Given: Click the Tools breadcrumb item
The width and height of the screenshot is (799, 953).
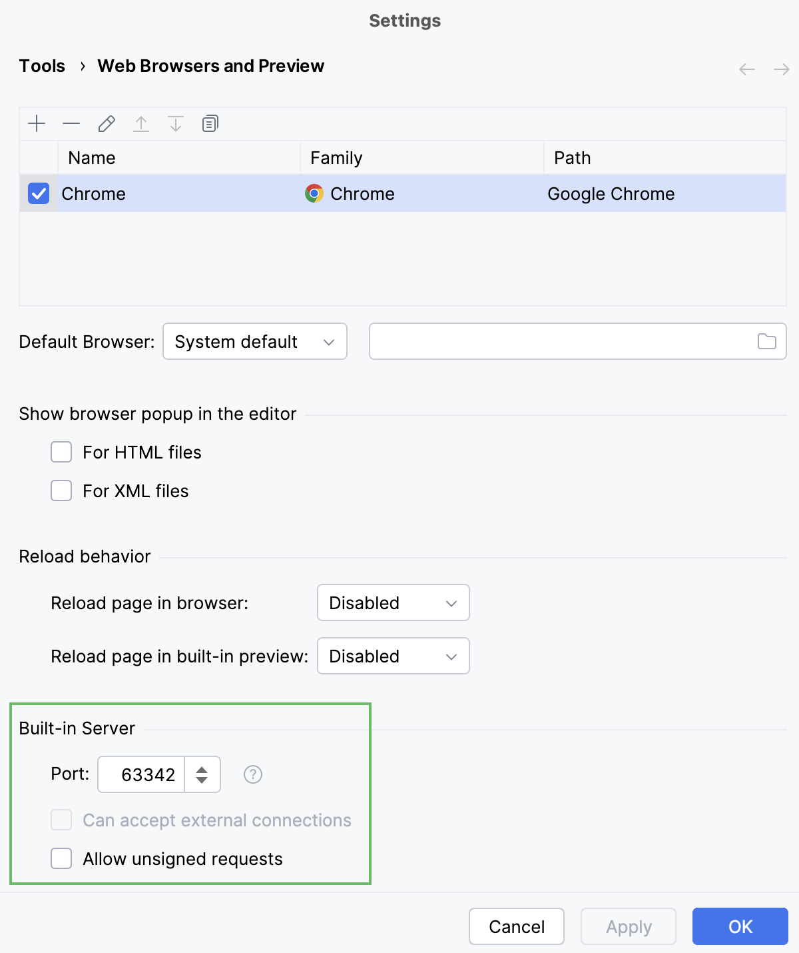Looking at the screenshot, I should point(42,66).
